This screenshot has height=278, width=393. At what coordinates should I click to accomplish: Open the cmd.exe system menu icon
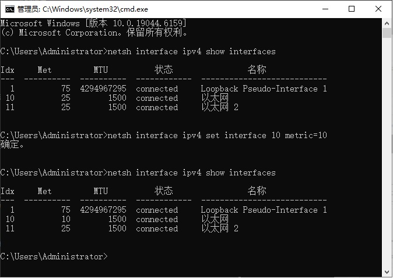click(10, 9)
